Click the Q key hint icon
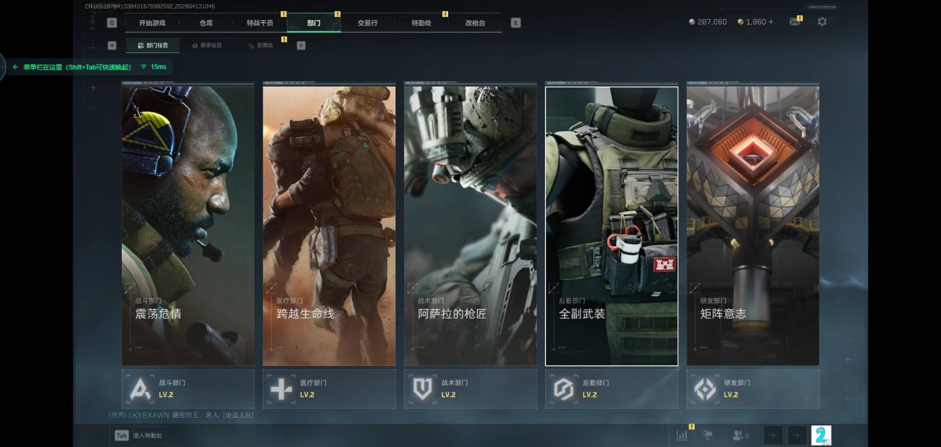Image resolution: width=941 pixels, height=447 pixels. click(112, 23)
